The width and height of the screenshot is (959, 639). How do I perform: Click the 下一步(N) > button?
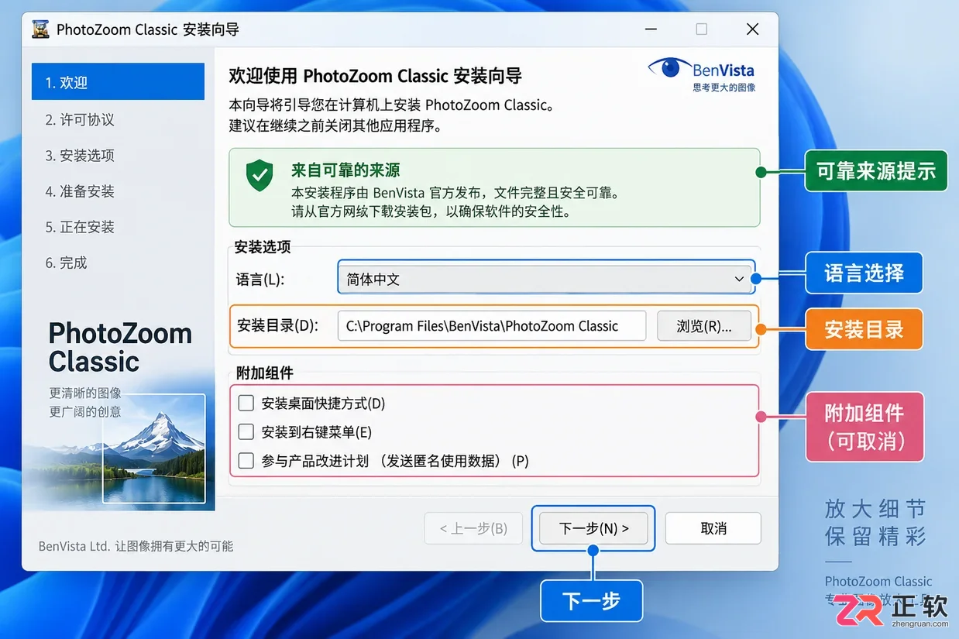[x=593, y=528]
